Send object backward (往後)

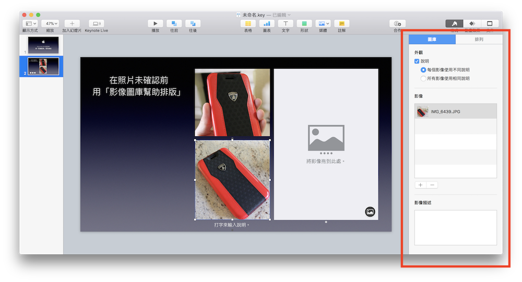click(x=193, y=23)
